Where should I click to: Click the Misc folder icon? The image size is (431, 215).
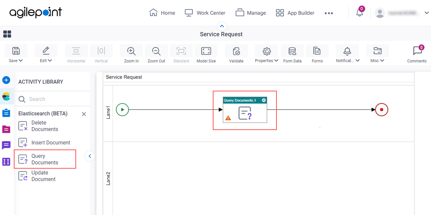377,51
